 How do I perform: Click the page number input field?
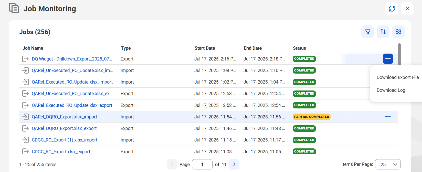202,164
